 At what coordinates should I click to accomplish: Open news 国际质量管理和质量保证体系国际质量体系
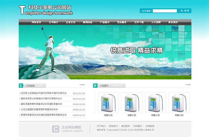[42, 104]
